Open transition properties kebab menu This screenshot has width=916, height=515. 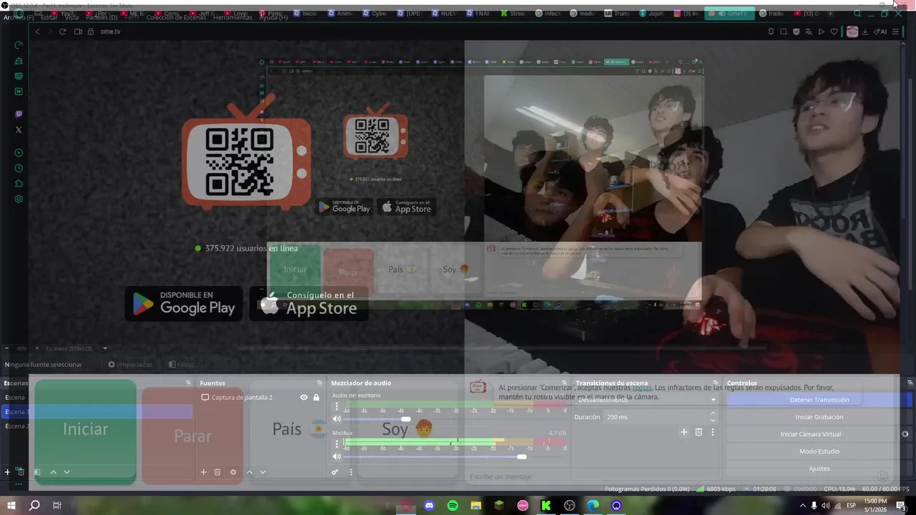[713, 432]
